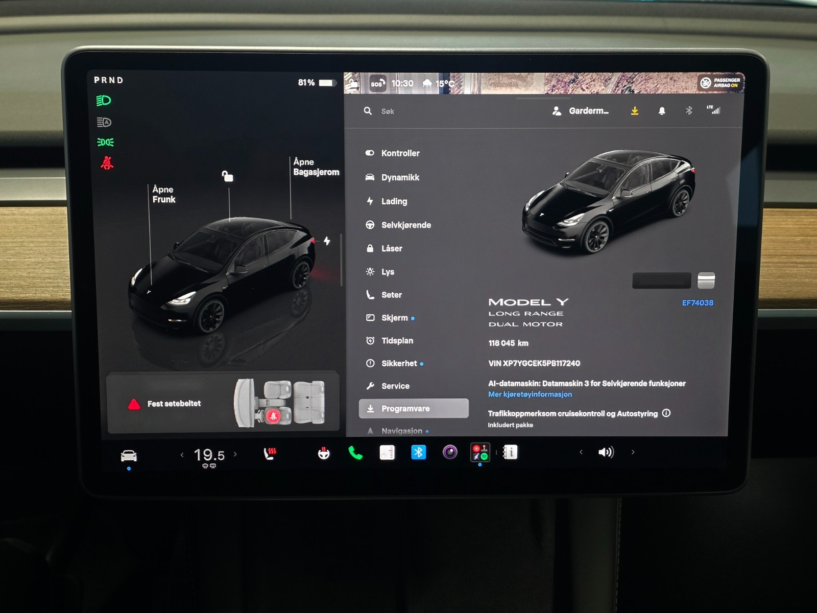817x613 pixels.
Task: Decrease cabin temperature with left arrow
Action: click(x=182, y=454)
